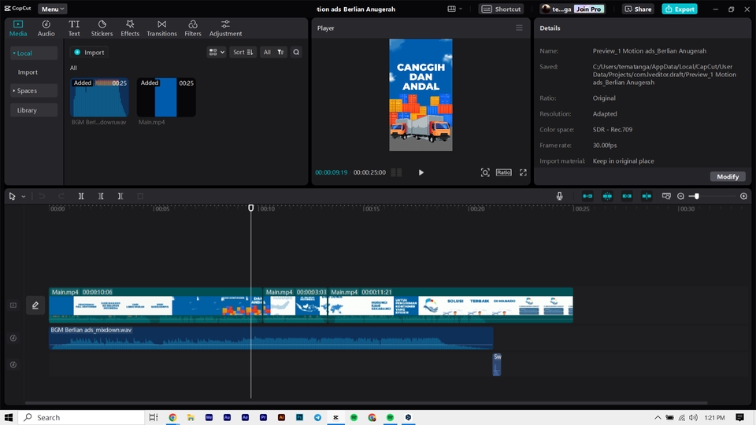Open the te...ga account menu
Screen dimensions: 756x425
tap(556, 9)
